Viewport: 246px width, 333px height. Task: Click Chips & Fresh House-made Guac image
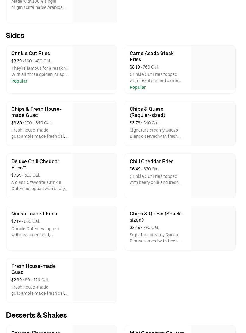95,124
